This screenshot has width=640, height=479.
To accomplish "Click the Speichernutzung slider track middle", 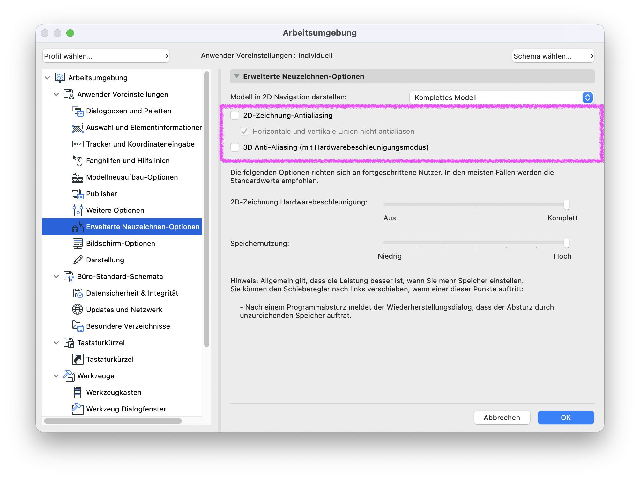I will (x=475, y=243).
